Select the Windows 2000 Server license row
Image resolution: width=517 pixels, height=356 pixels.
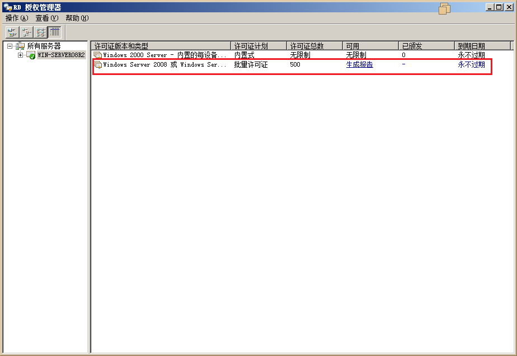302,55
